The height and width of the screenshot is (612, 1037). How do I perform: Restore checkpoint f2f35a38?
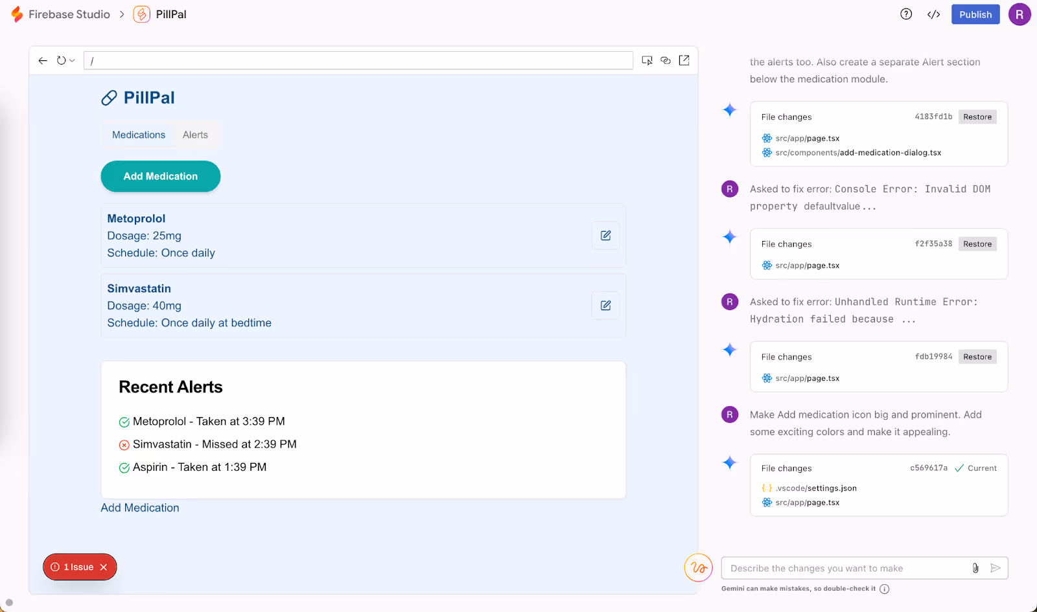tap(977, 244)
